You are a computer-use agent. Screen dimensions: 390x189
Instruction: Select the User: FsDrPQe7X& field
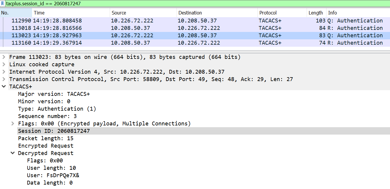53,175
